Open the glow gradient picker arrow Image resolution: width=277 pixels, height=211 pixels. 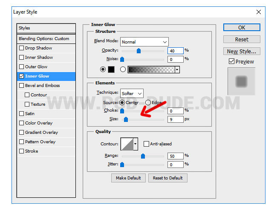177,69
